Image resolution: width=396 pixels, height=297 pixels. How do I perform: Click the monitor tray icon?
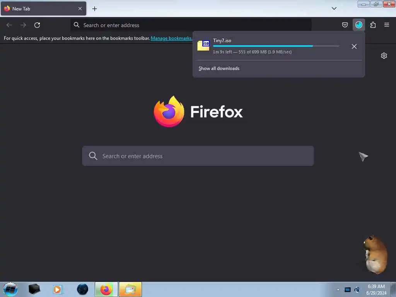pyautogui.click(x=348, y=290)
